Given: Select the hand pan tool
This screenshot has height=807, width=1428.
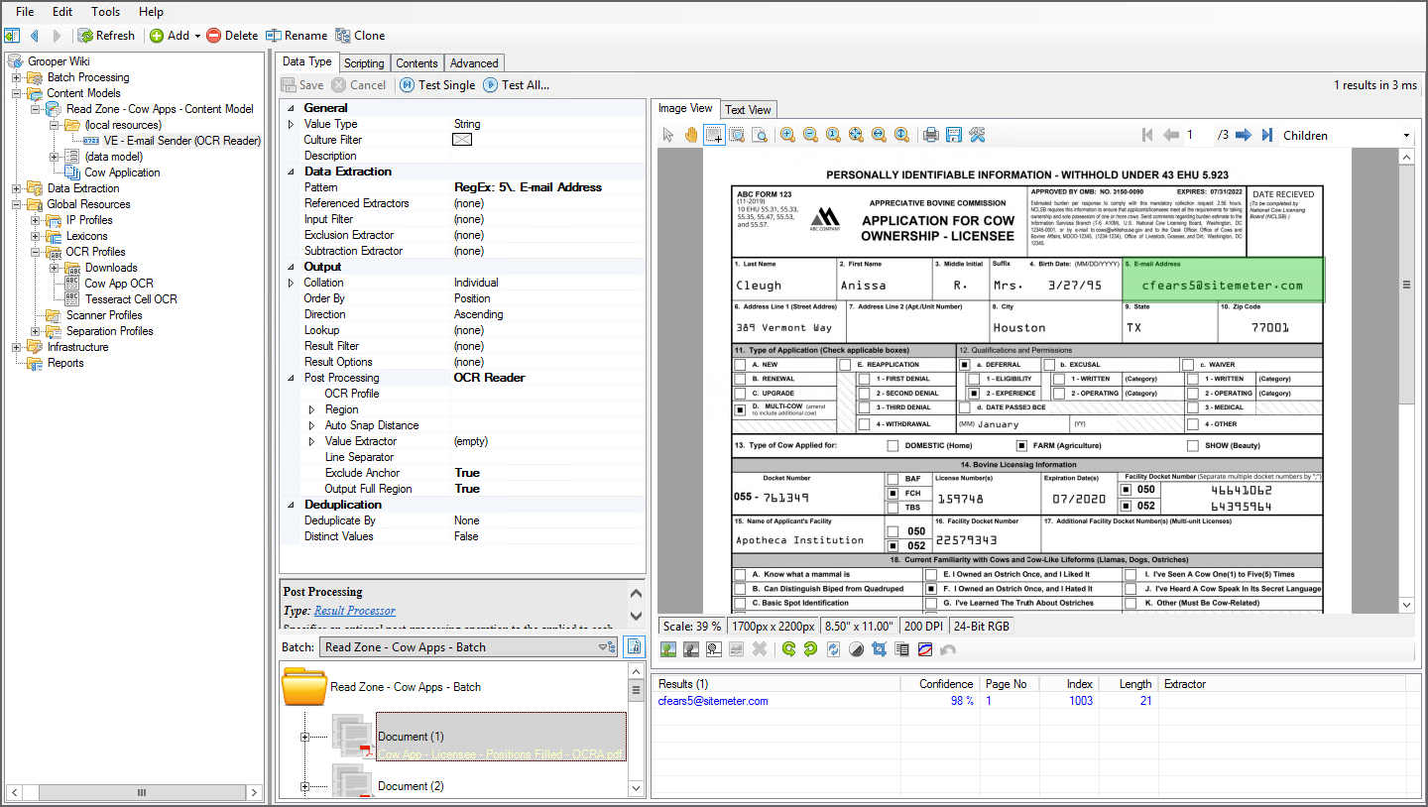Looking at the screenshot, I should click(x=690, y=135).
